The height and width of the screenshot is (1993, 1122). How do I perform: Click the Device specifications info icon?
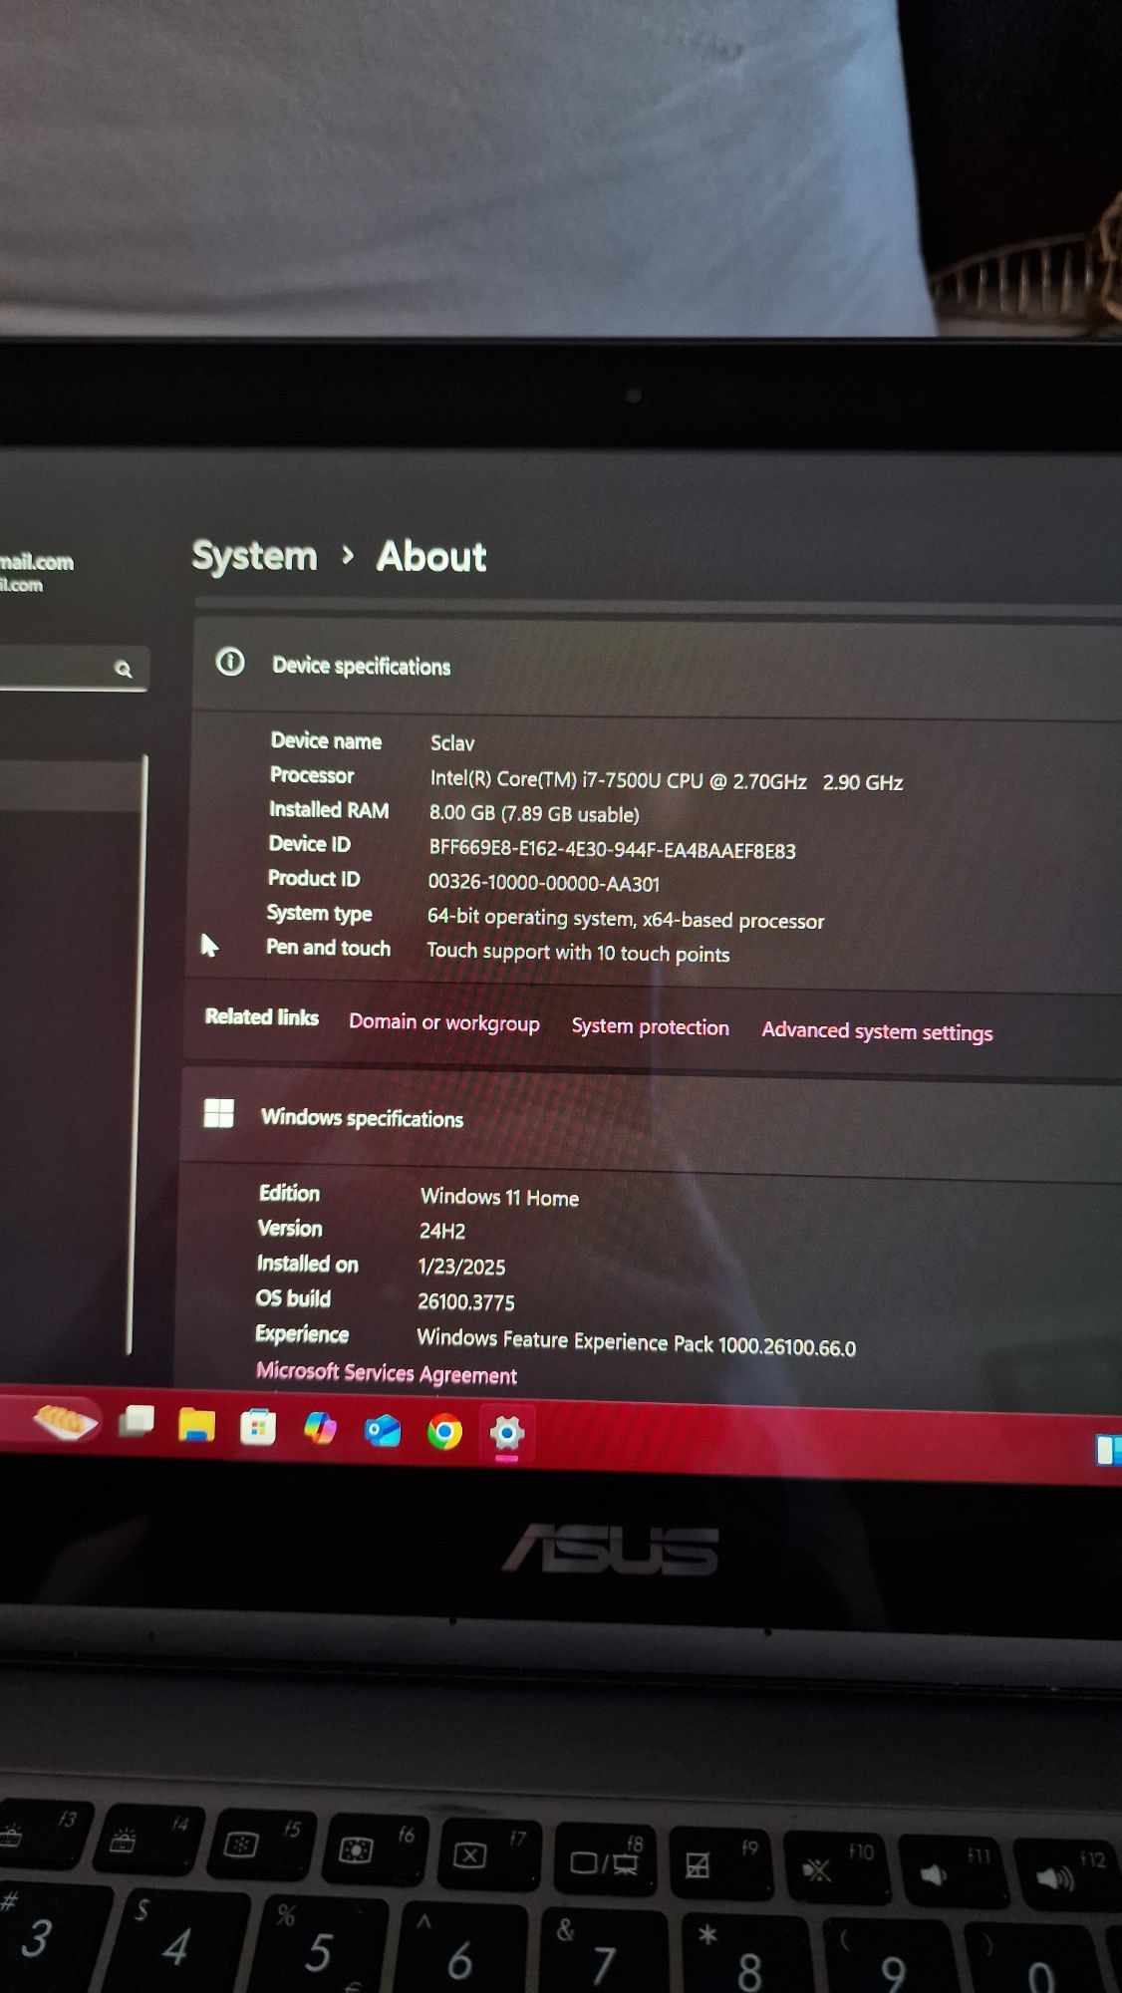tap(230, 662)
